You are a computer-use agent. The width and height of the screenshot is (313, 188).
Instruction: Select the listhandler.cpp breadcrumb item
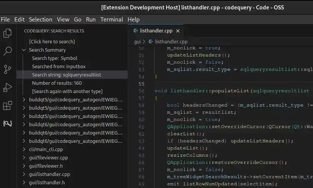tap(171, 42)
